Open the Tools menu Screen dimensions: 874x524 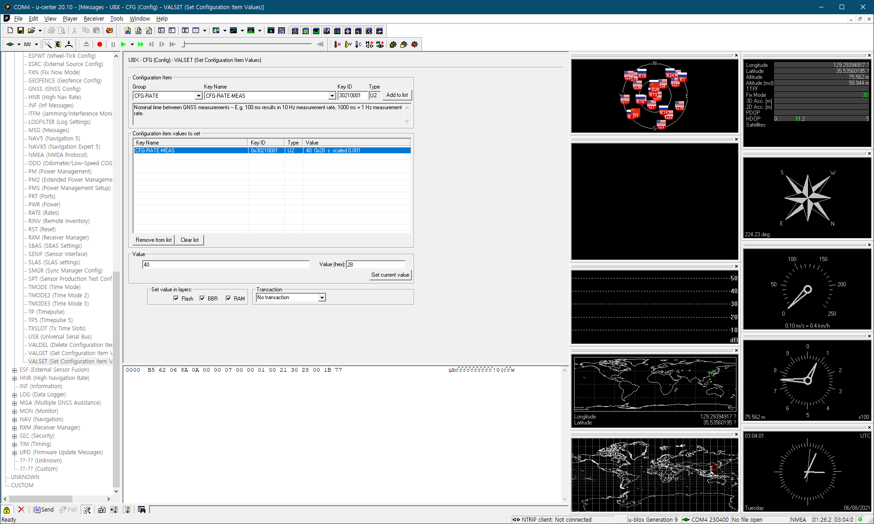tap(117, 18)
